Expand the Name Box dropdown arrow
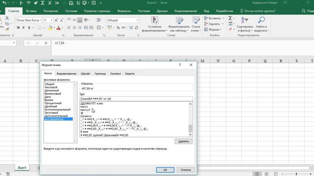The height and width of the screenshot is (176, 314). coord(14,43)
